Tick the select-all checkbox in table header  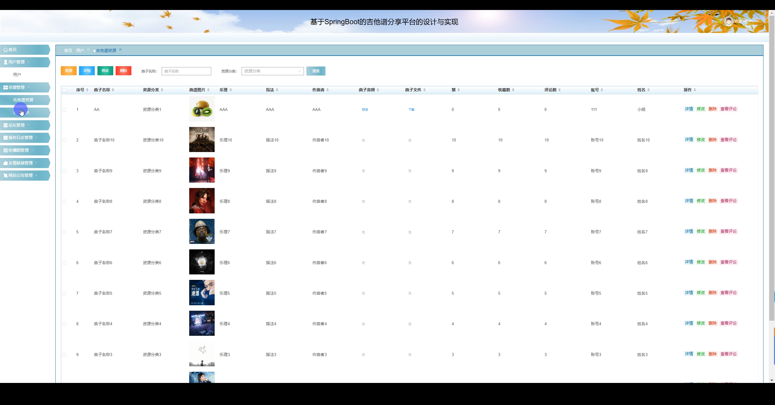point(64,90)
